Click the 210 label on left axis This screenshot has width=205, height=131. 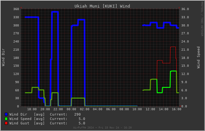point(16,50)
